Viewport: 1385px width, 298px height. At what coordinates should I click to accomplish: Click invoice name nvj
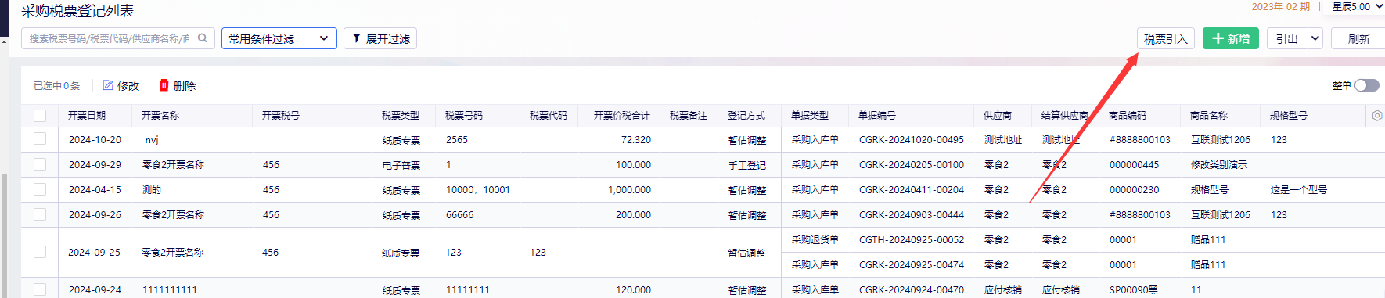coord(152,140)
